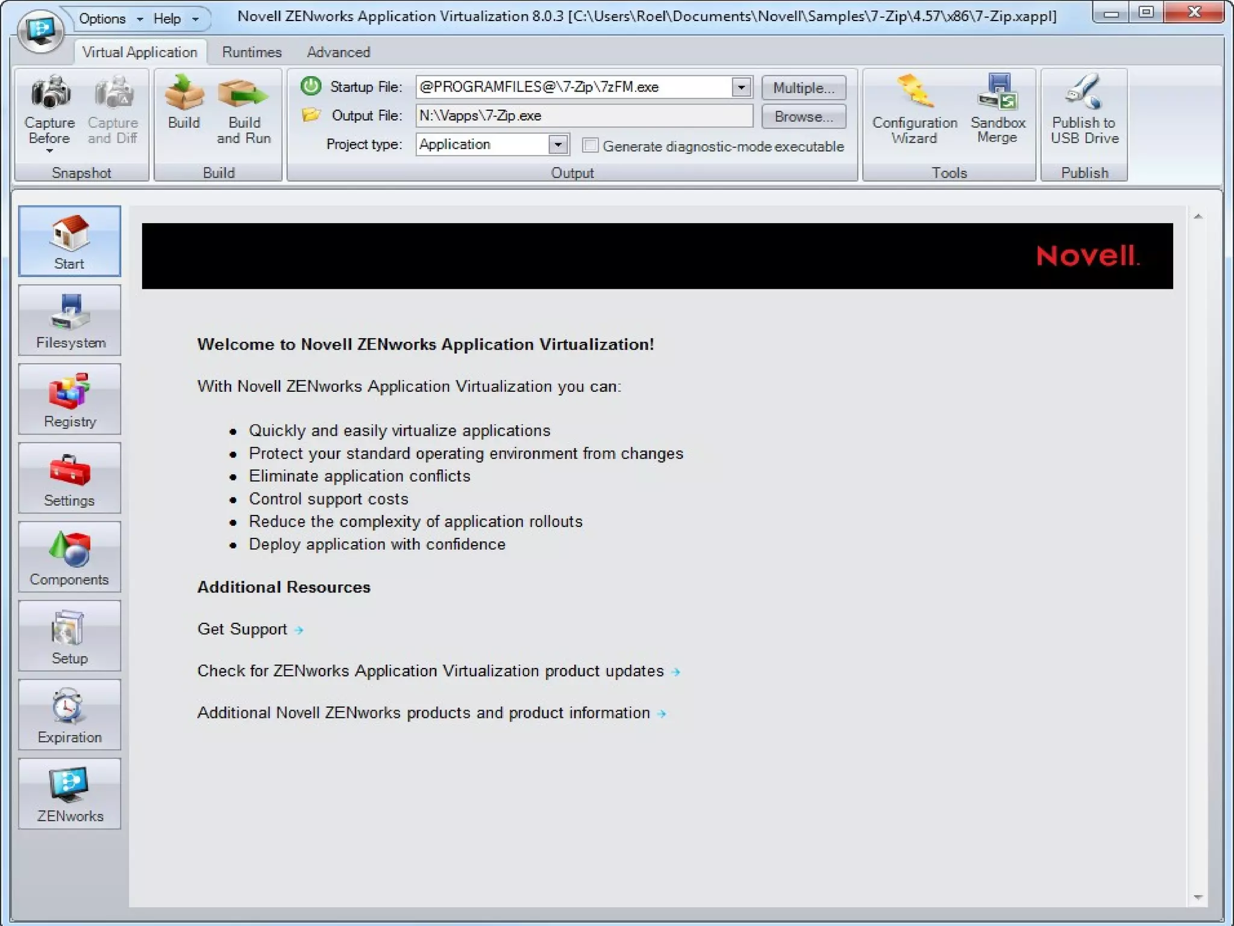The height and width of the screenshot is (926, 1234).
Task: Click the scrollbar down arrow
Action: 1198,898
